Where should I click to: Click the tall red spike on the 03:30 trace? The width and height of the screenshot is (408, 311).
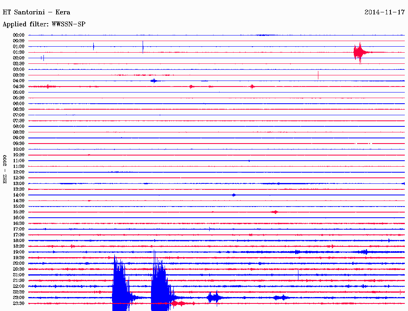[x=318, y=75]
